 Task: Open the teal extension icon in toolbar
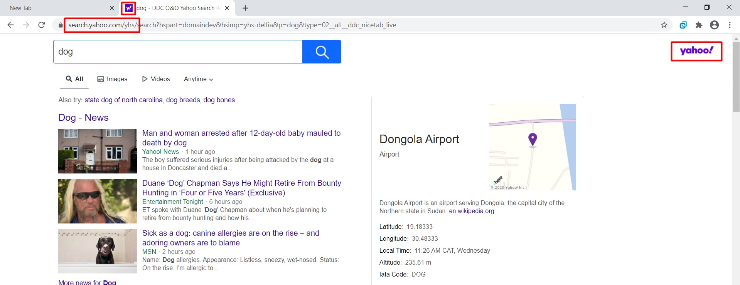(x=683, y=25)
